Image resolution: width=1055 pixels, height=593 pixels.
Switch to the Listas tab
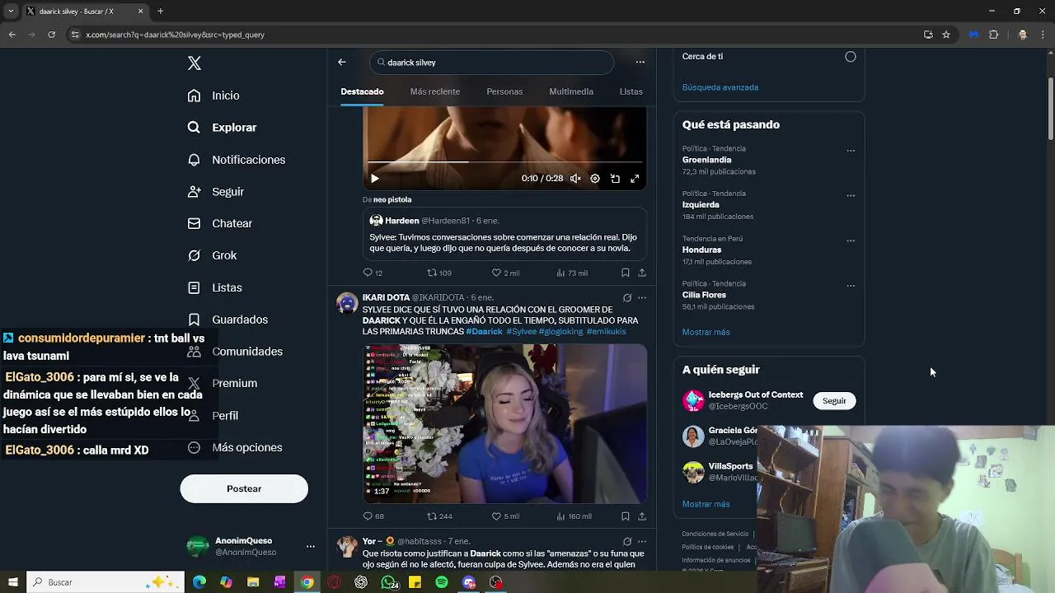[x=631, y=91]
